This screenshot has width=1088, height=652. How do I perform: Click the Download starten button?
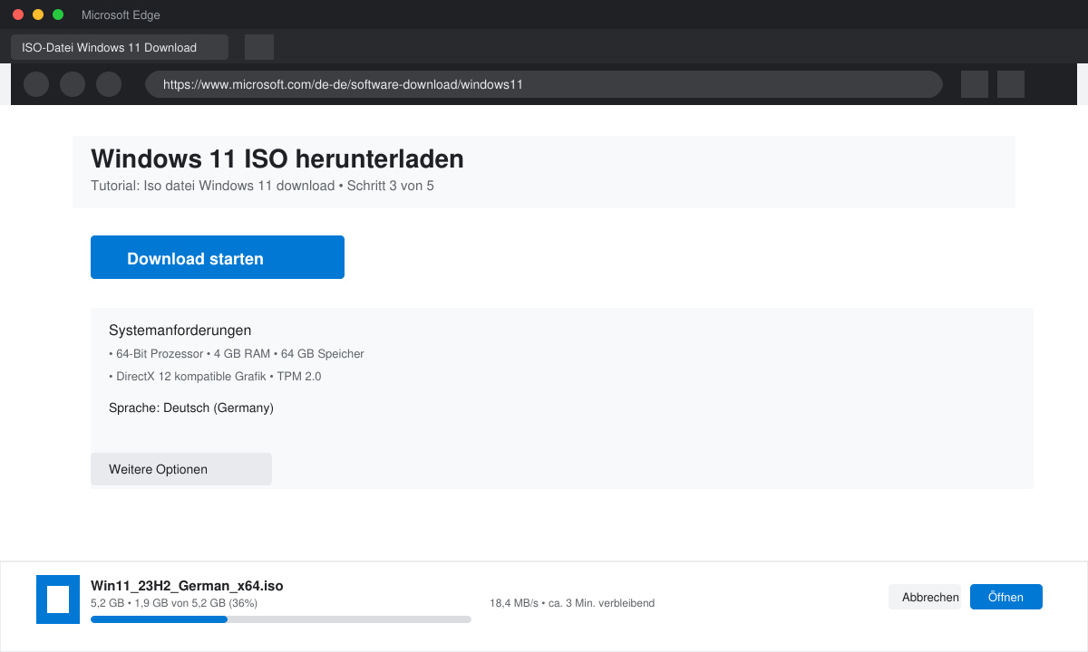point(218,257)
